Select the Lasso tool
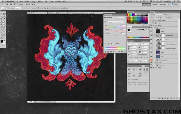The height and width of the screenshot is (114, 181). [x=1, y=16]
